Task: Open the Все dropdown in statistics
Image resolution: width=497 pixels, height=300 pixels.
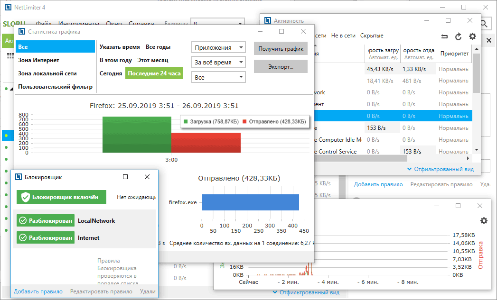Action: click(218, 77)
